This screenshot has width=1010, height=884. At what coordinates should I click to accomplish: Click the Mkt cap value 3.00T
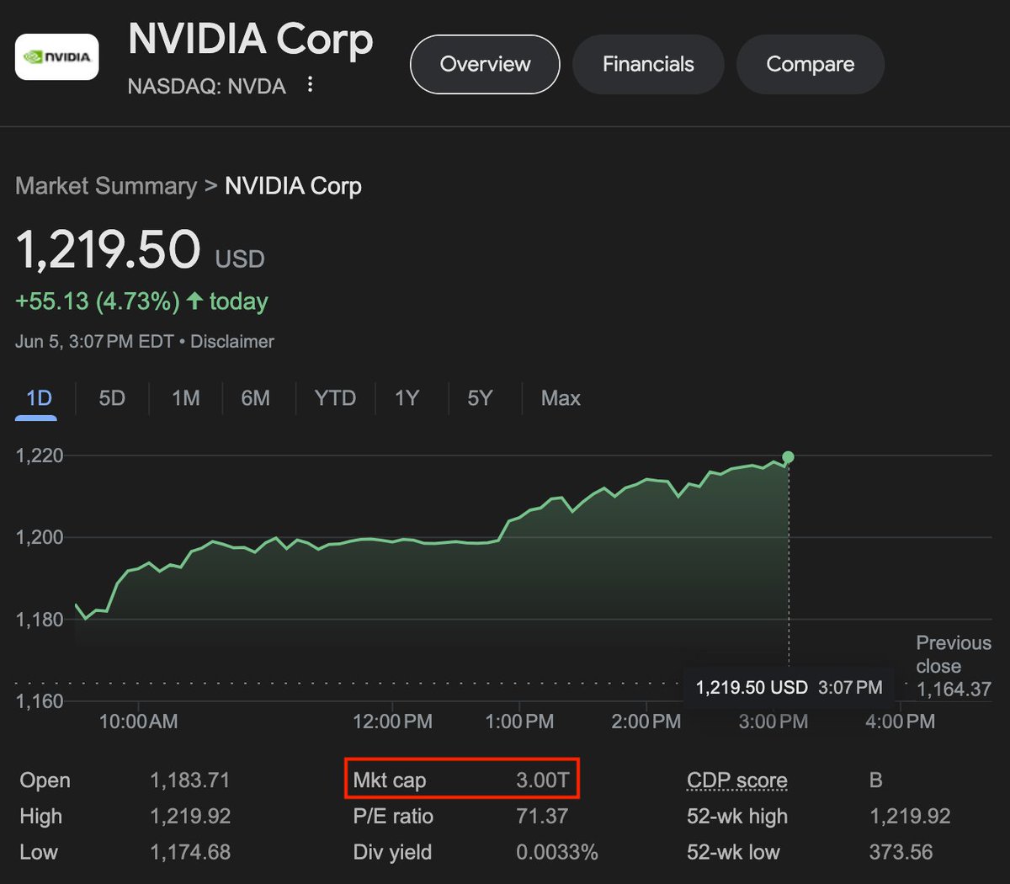click(x=543, y=780)
